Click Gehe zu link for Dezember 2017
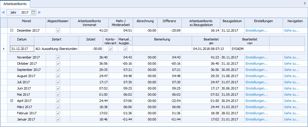 click(x=291, y=30)
